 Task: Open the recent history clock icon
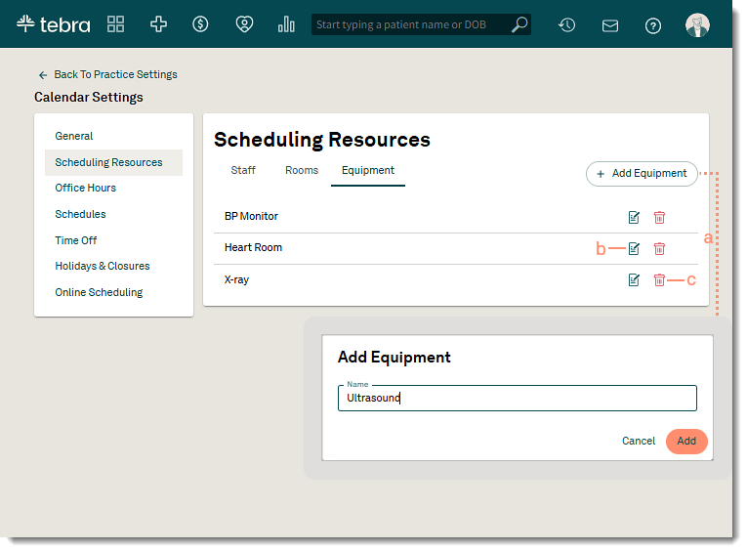point(567,25)
